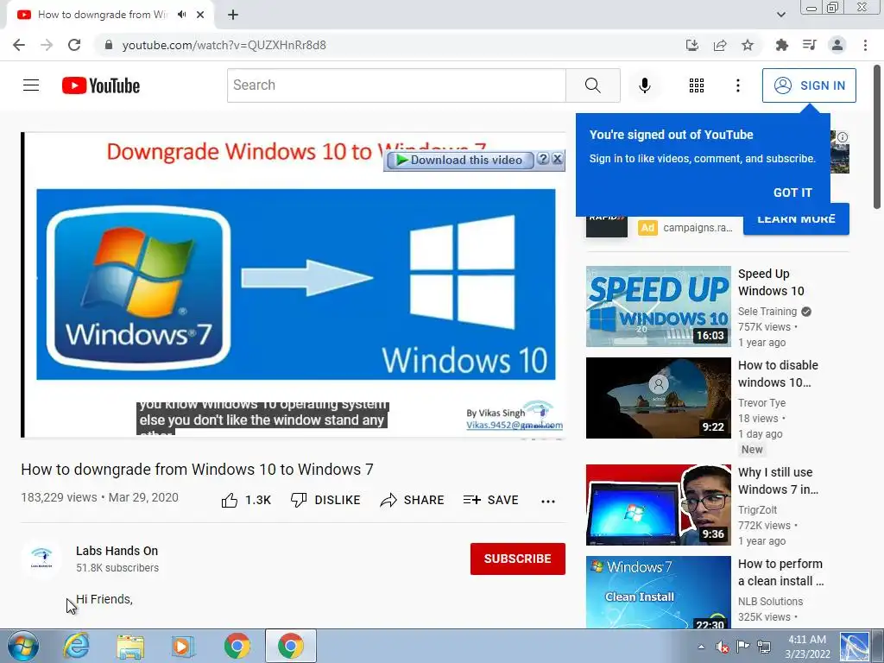Open the Labs Hands On channel name
Viewport: 884px width, 663px height.
[x=117, y=551]
